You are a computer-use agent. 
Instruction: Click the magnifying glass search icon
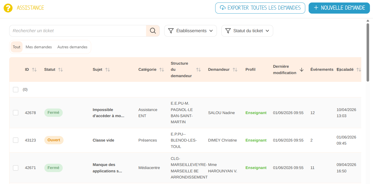153,31
